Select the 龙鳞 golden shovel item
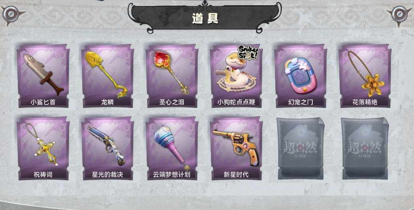414x210 pixels. (107, 76)
